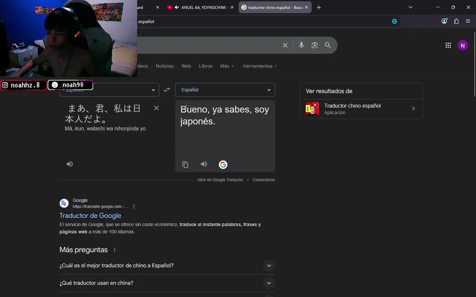
Task: Switch to the Noticias search tab
Action: click(164, 66)
